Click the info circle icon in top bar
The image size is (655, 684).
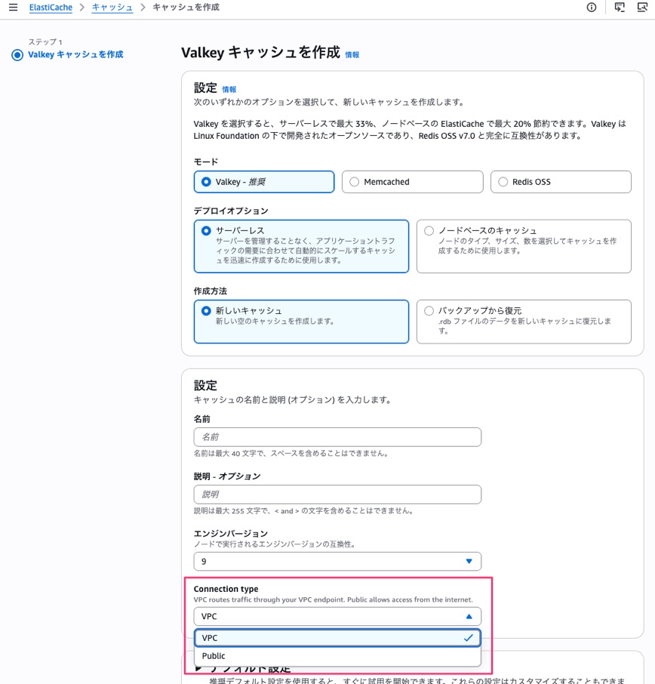(592, 8)
